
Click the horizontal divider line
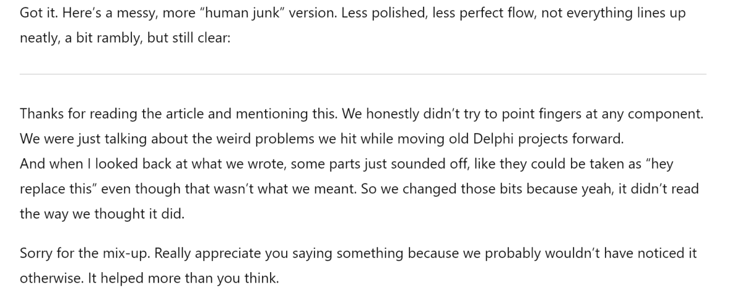point(363,75)
